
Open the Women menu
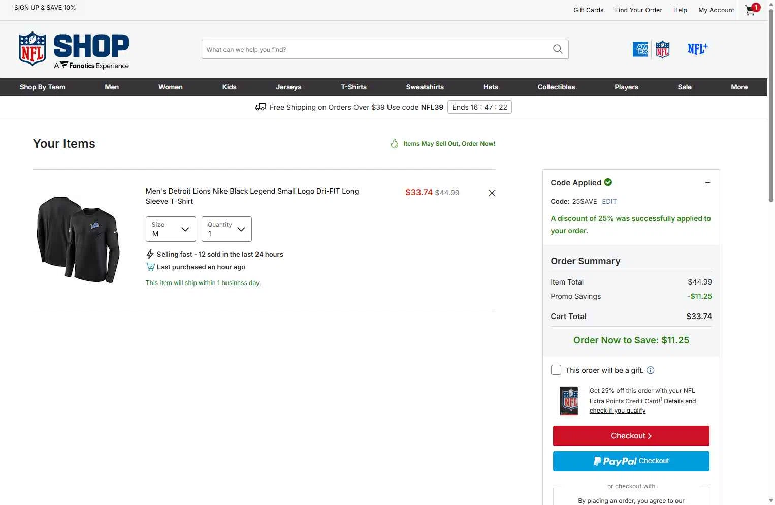click(171, 87)
